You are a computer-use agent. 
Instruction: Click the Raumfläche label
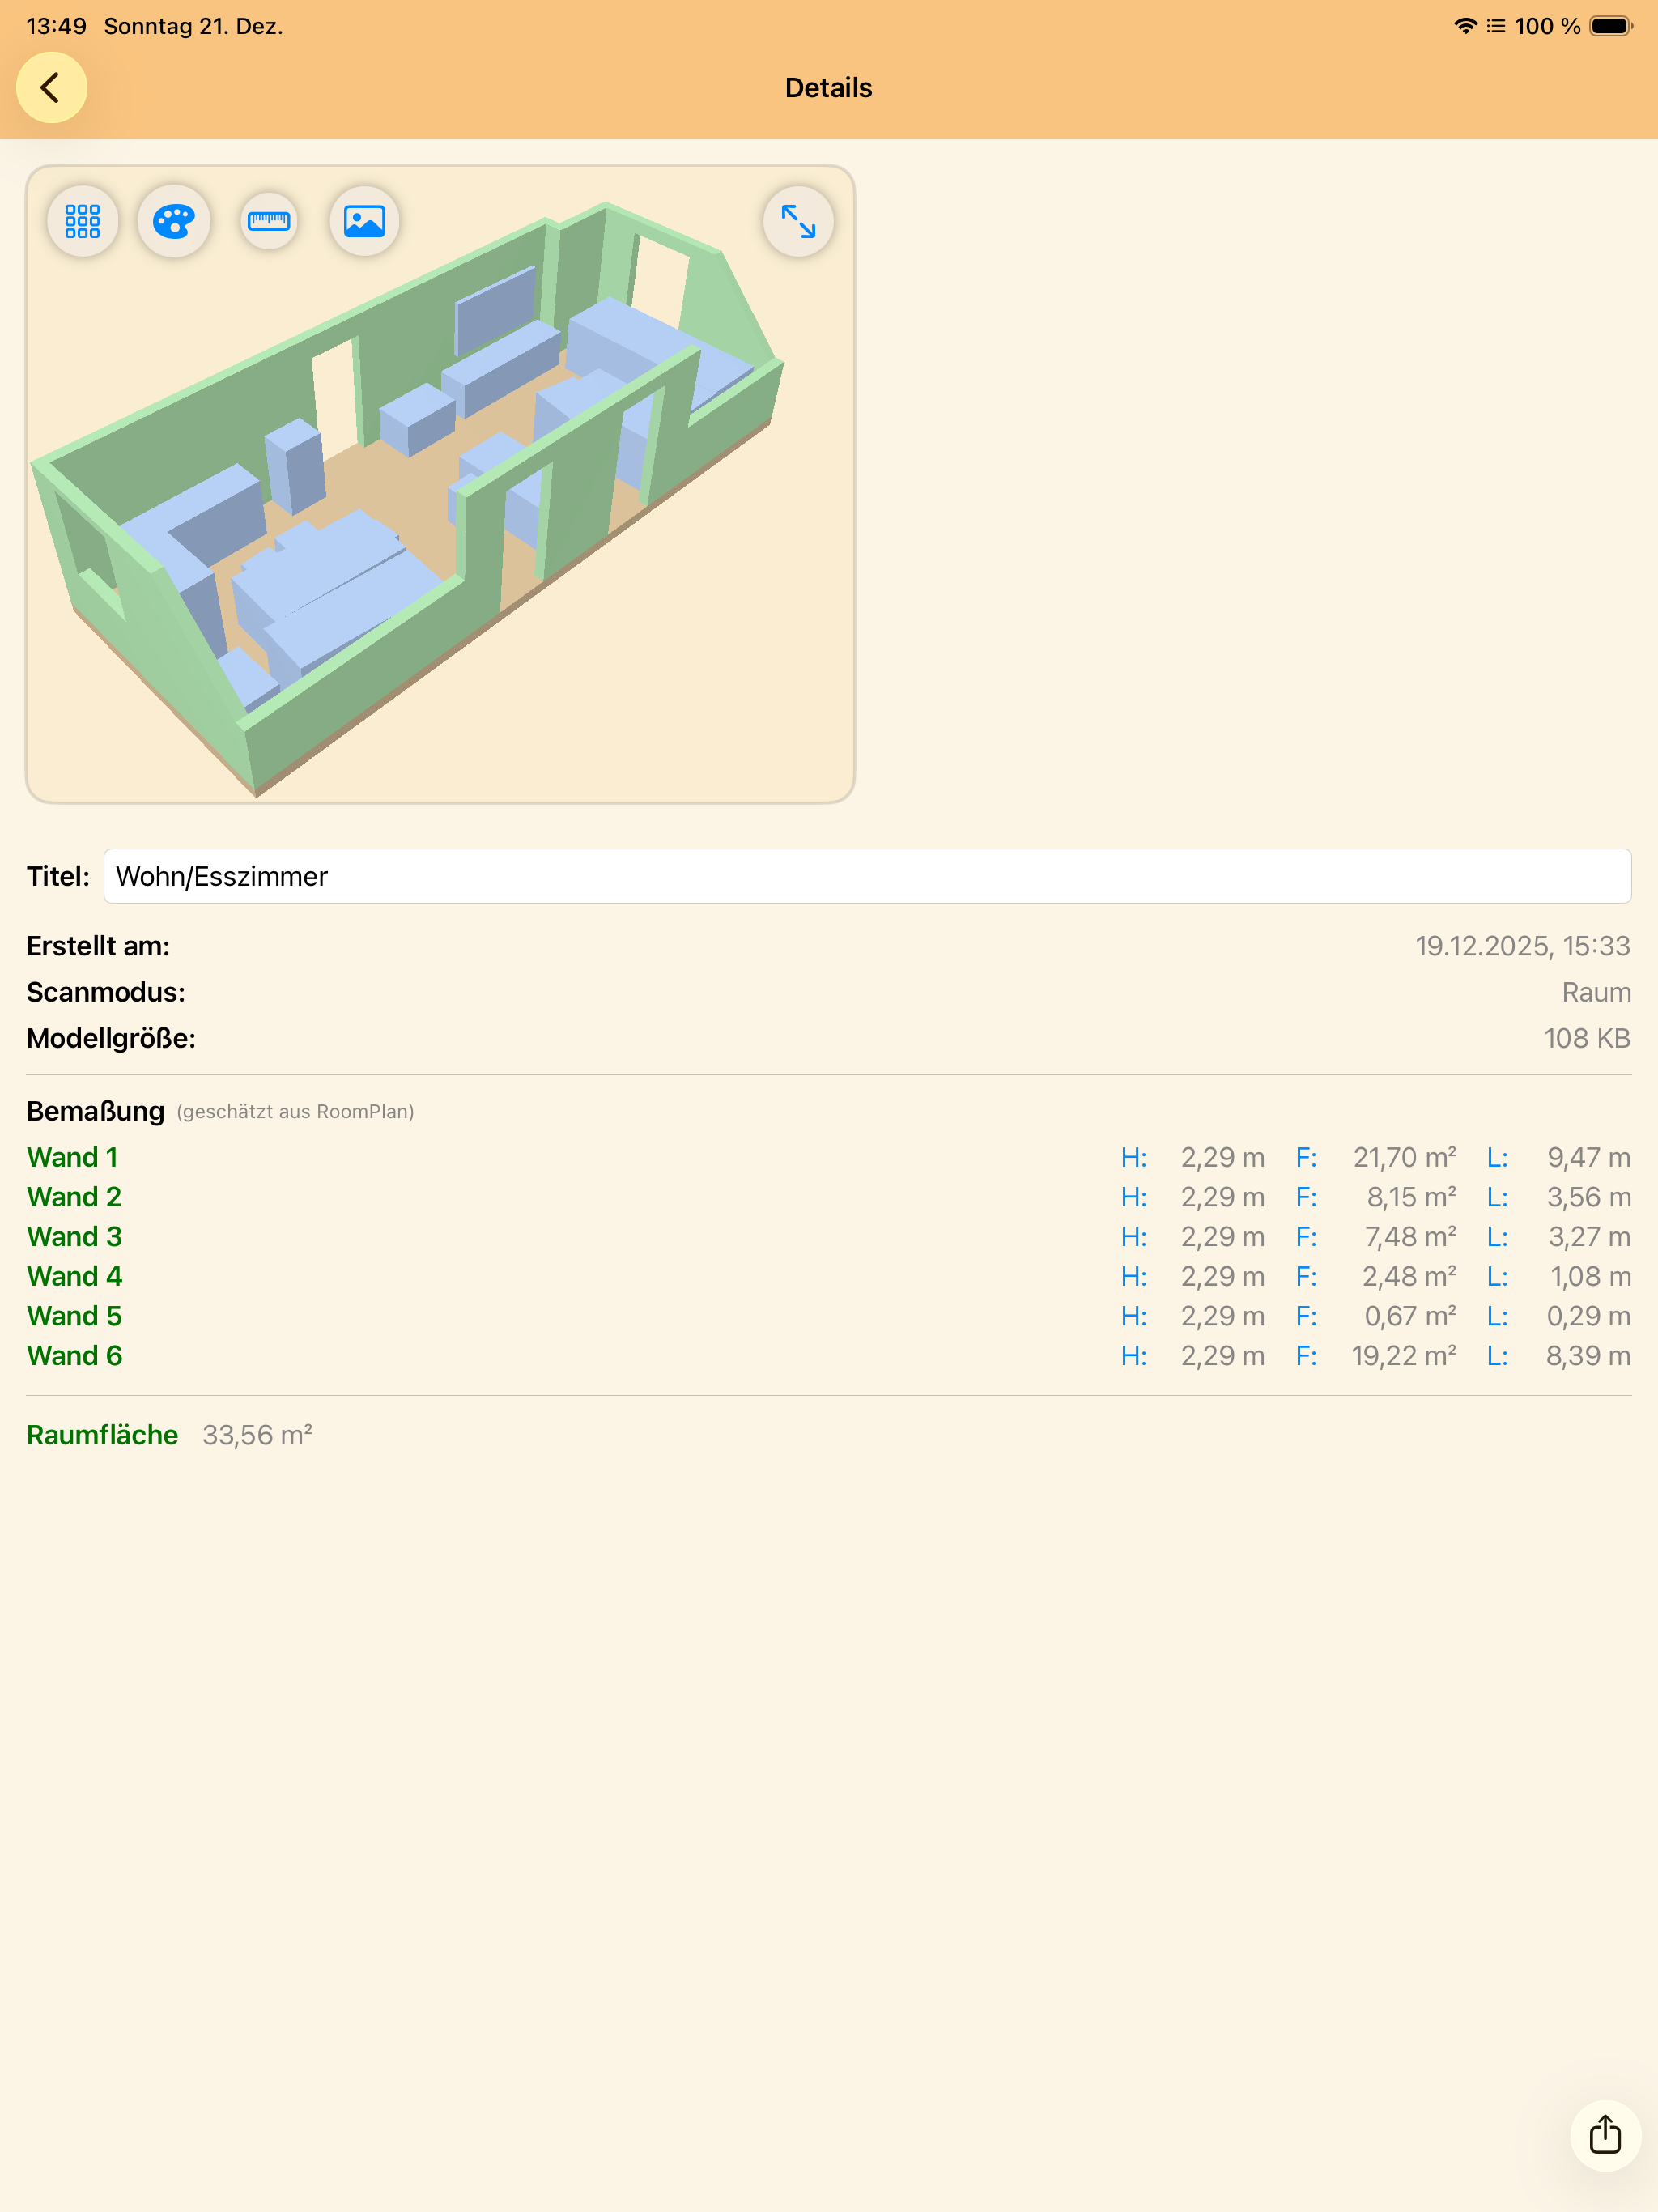pyautogui.click(x=102, y=1435)
